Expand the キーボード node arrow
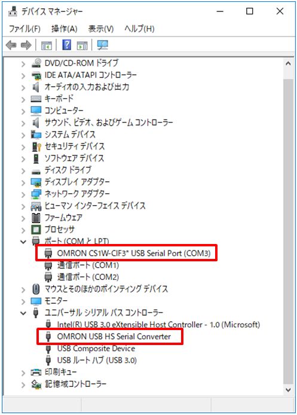The height and width of the screenshot is (415, 297). click(23, 99)
